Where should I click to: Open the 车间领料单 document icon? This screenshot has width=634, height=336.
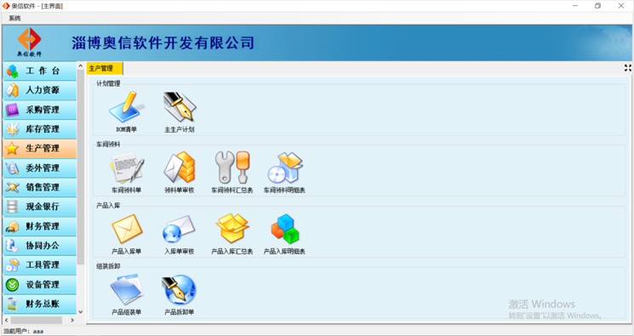tap(127, 168)
